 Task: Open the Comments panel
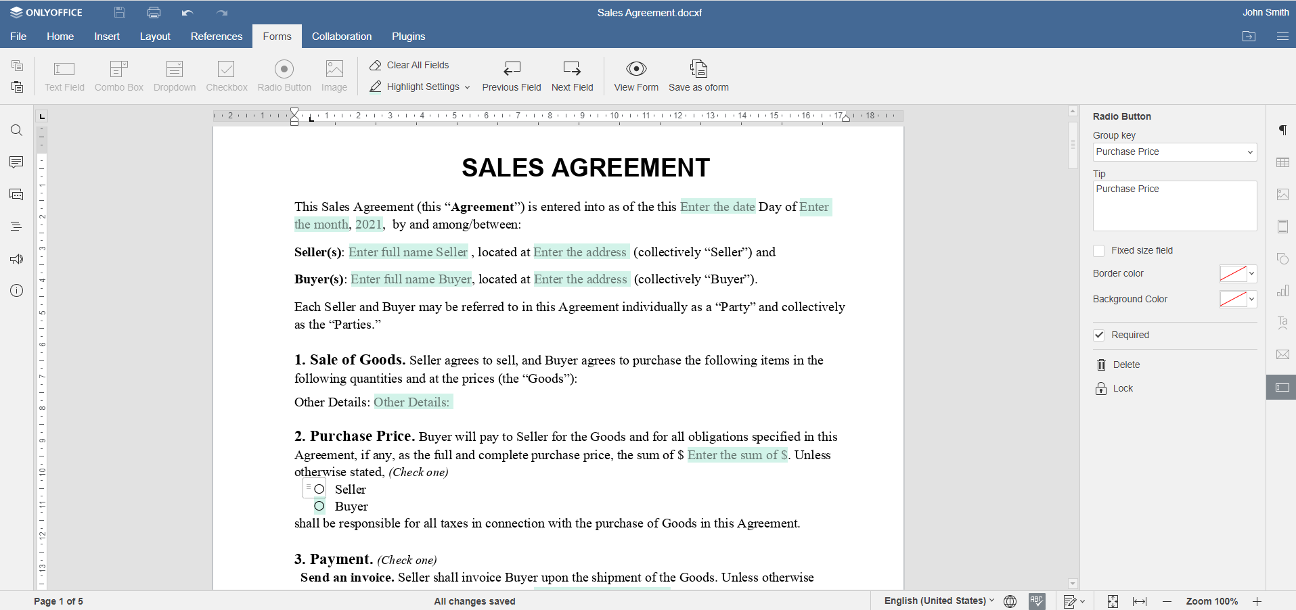click(16, 162)
